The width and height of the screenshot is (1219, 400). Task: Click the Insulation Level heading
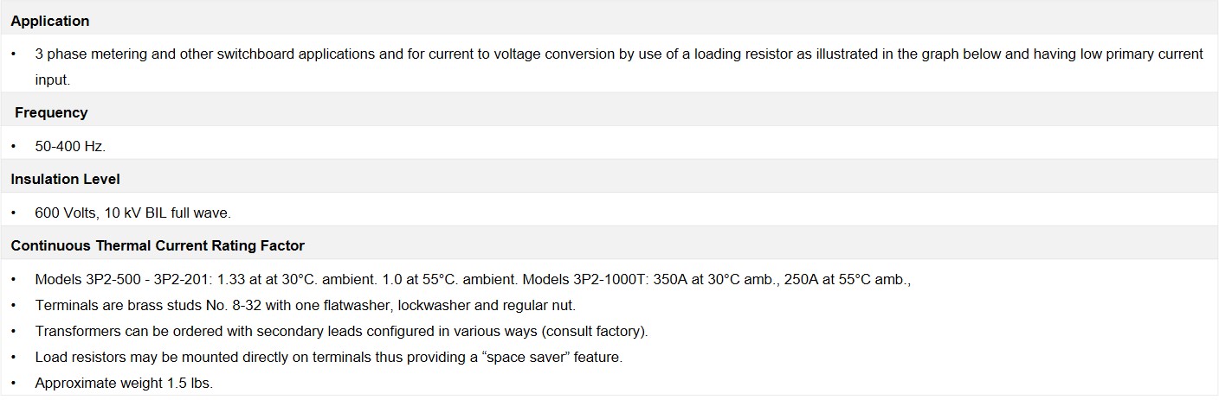(65, 179)
